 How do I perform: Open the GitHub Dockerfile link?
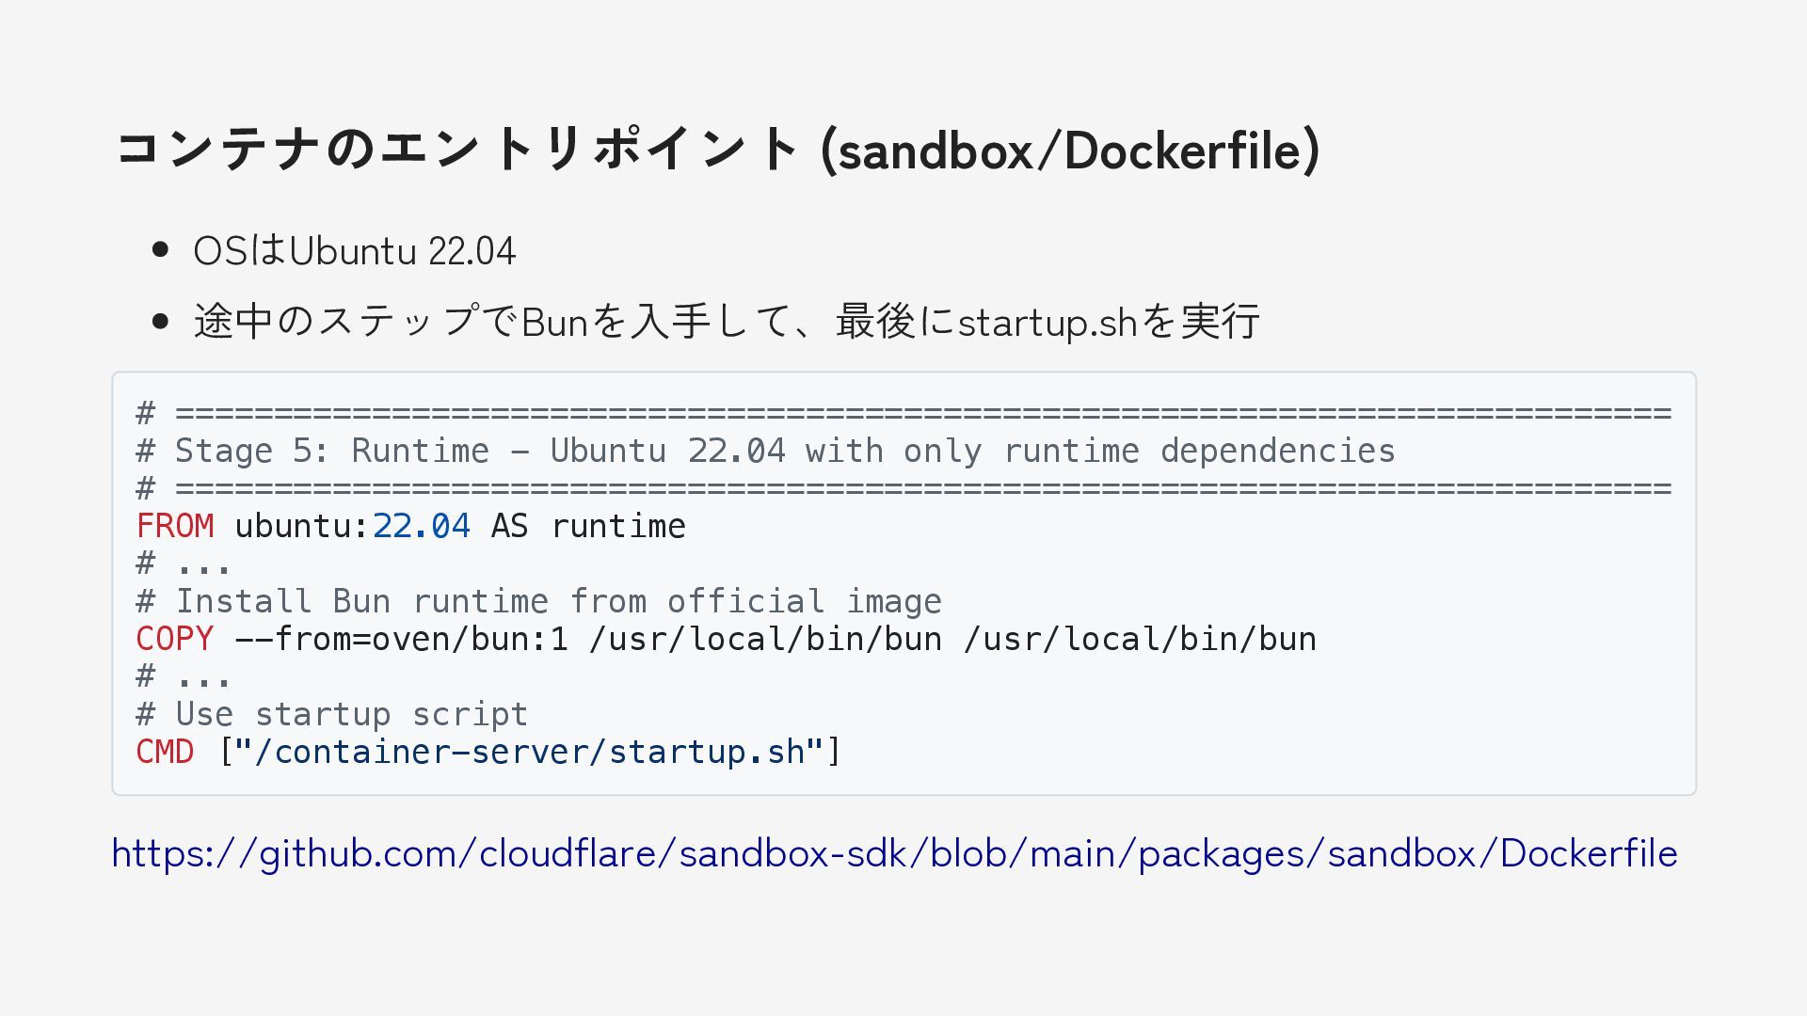(x=894, y=853)
